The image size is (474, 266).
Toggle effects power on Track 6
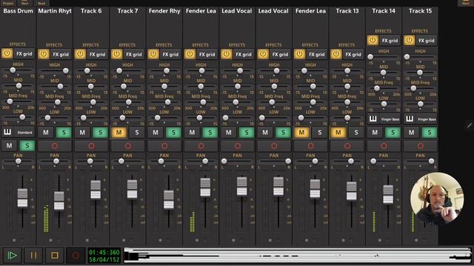80,54
